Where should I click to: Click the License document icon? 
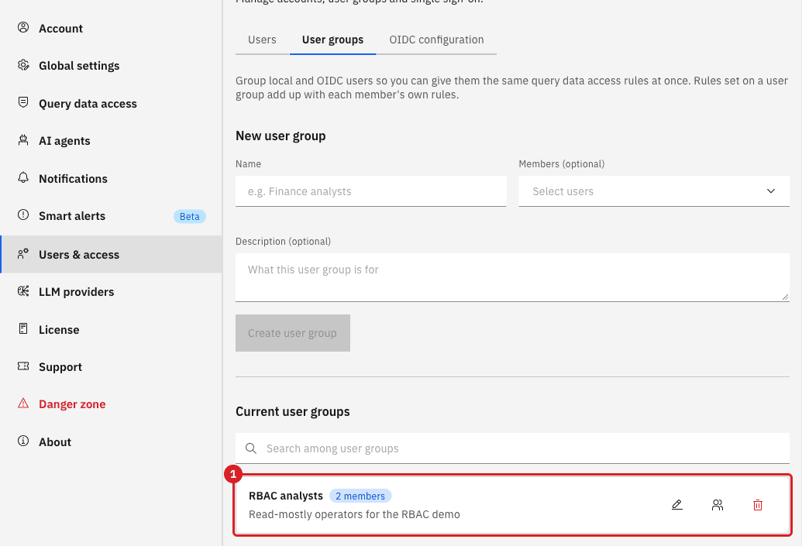(x=23, y=328)
